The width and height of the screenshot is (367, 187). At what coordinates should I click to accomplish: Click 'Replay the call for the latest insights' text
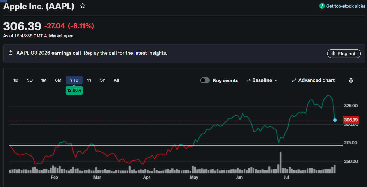pyautogui.click(x=125, y=53)
